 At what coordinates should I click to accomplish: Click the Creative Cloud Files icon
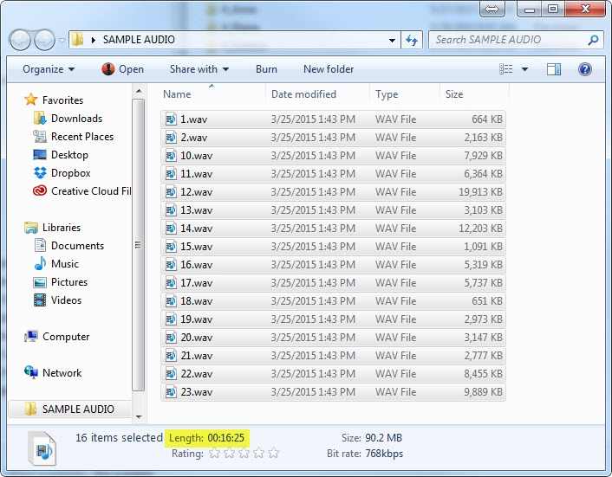pos(39,191)
